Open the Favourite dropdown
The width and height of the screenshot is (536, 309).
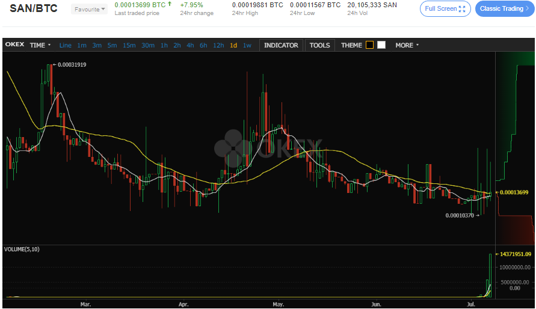coord(90,9)
